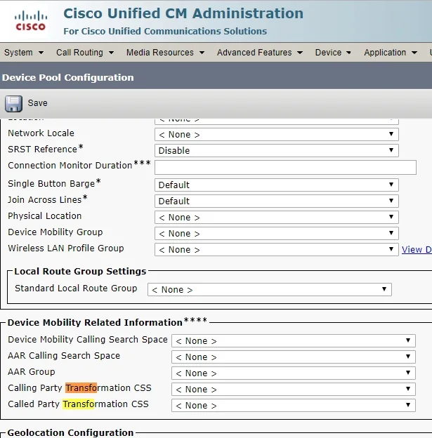Screen dimensions: 432x438
Task: Open the Wireless LAN Profile Group dropdown
Action: click(x=277, y=250)
